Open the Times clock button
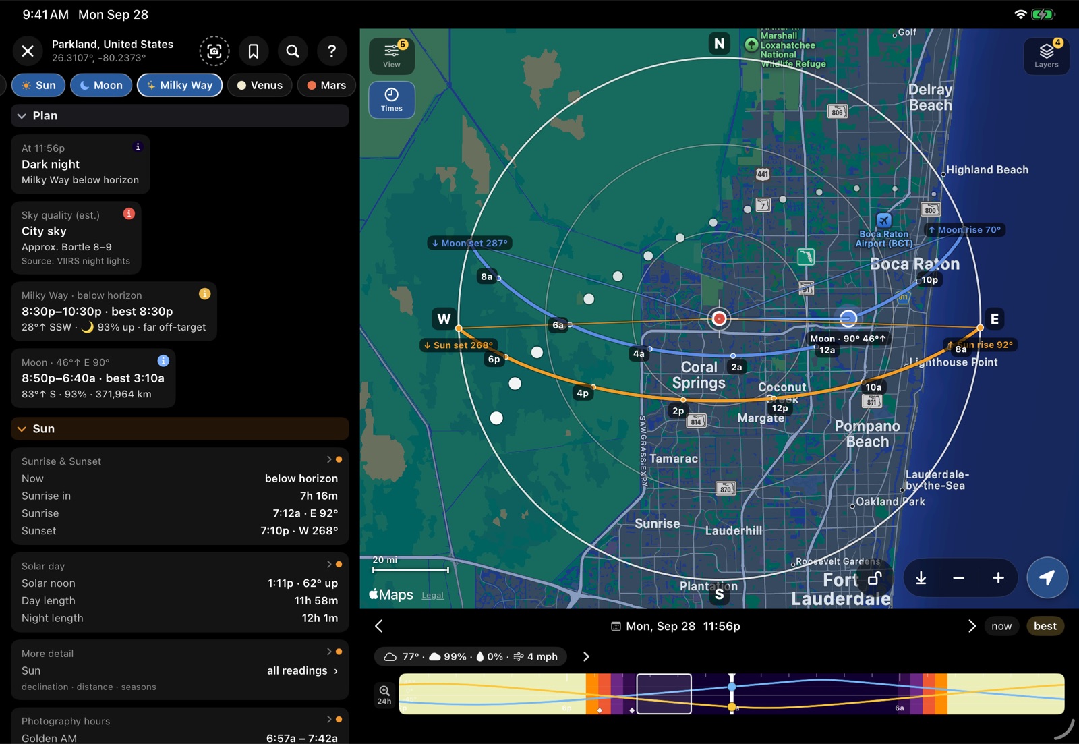This screenshot has width=1079, height=744. click(x=392, y=100)
